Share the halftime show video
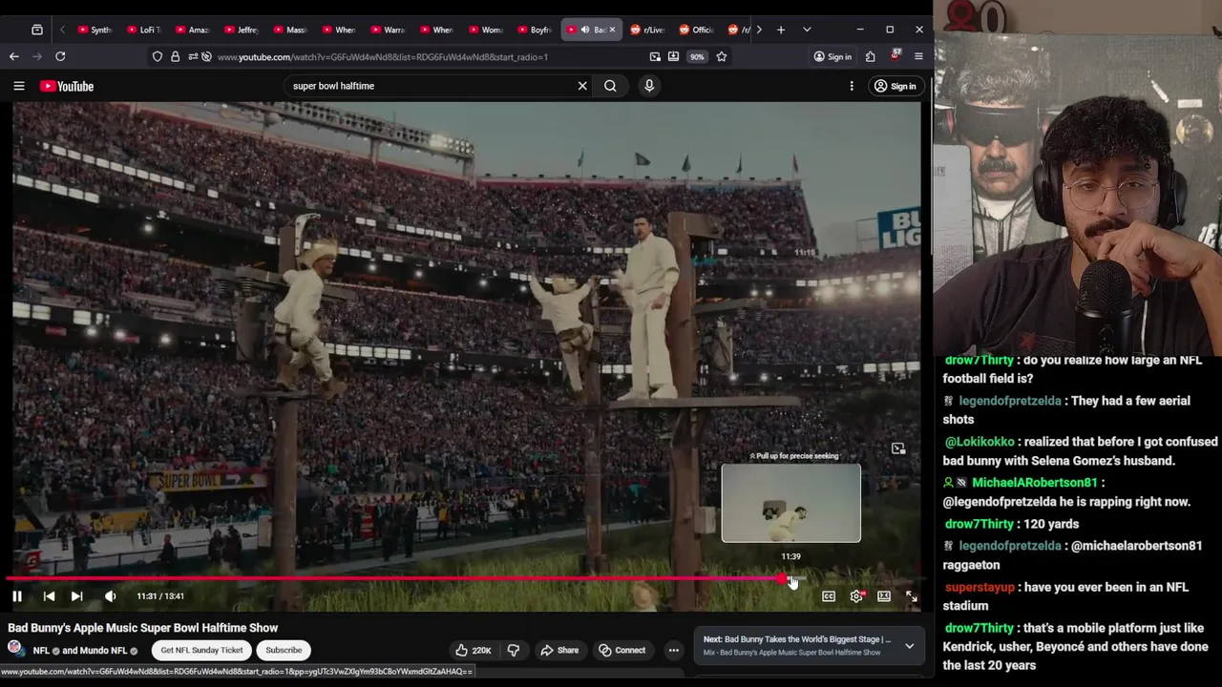Viewport: 1222px width, 687px height. (x=559, y=650)
